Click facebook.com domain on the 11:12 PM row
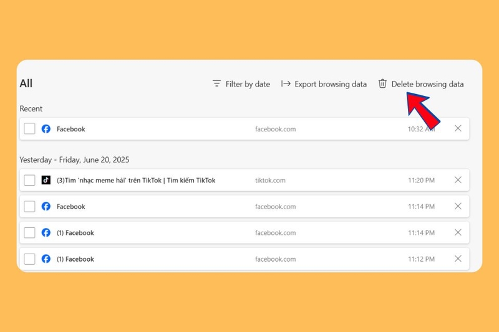The width and height of the screenshot is (499, 332). point(275,259)
